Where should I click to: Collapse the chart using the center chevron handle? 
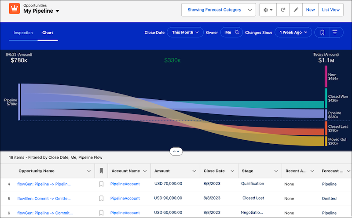[176, 151]
